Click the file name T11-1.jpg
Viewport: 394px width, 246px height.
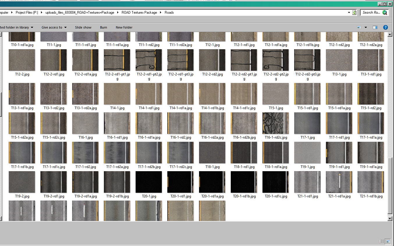click(54, 45)
